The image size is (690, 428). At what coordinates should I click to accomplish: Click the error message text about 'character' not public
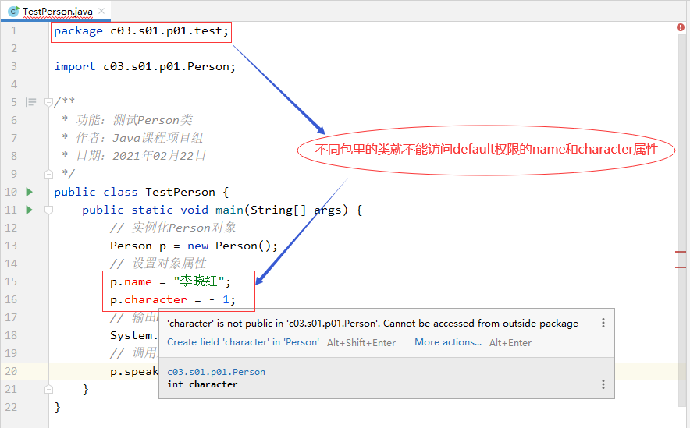373,324
